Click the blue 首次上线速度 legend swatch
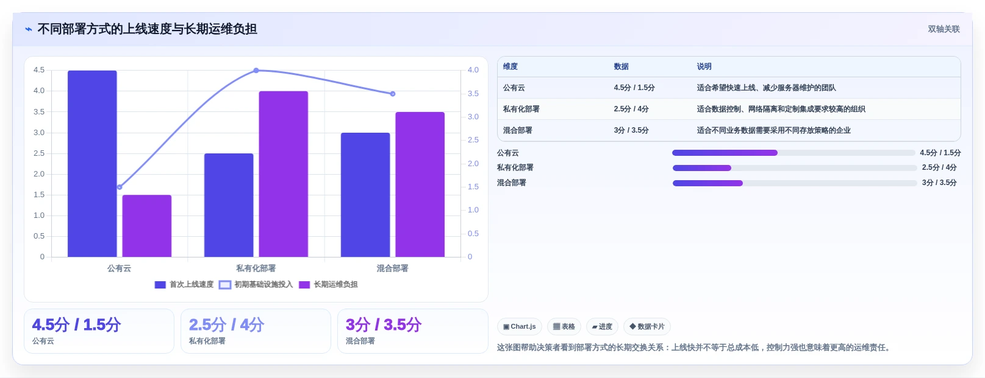 160,285
